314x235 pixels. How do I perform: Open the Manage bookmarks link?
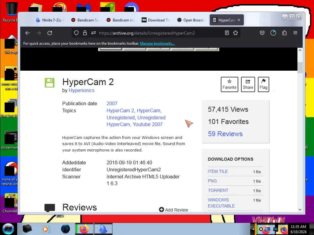tap(157, 43)
